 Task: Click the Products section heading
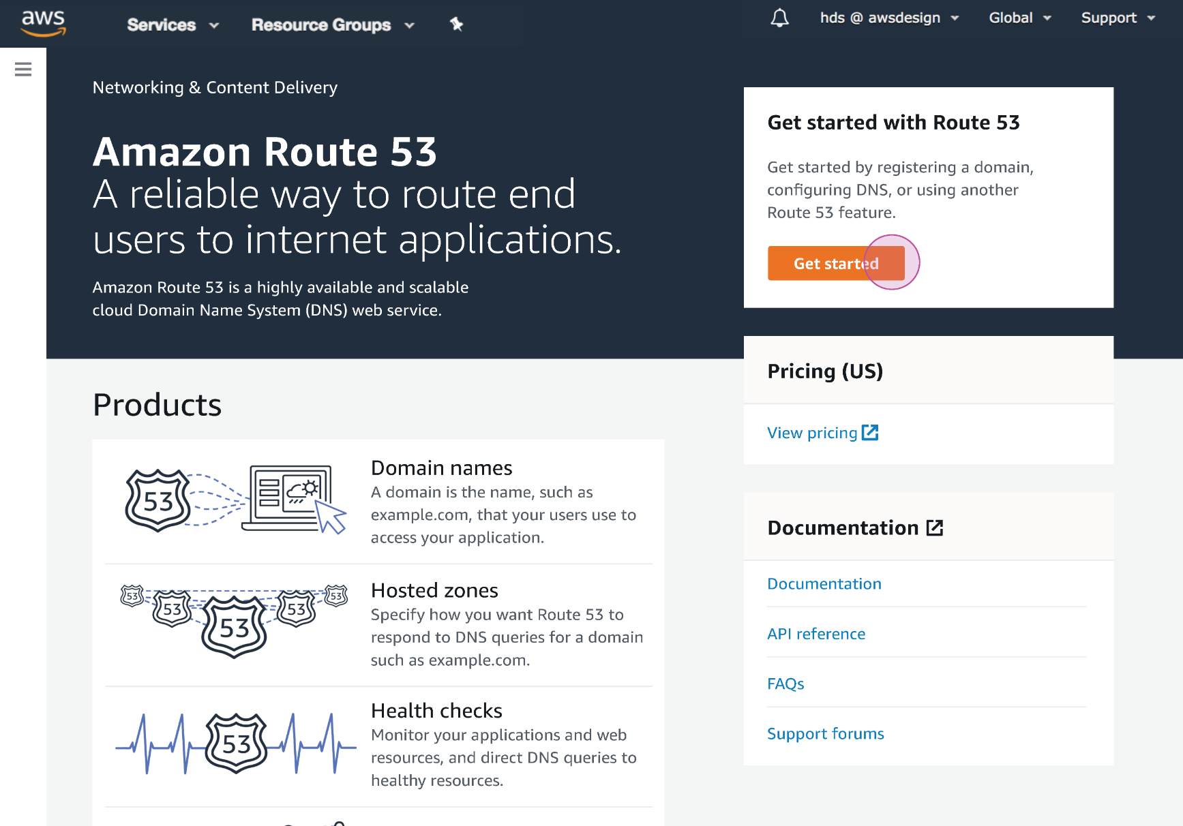coord(158,405)
